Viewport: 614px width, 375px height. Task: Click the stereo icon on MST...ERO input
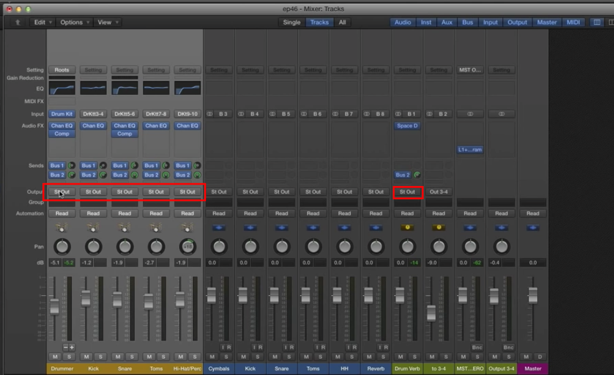point(470,114)
